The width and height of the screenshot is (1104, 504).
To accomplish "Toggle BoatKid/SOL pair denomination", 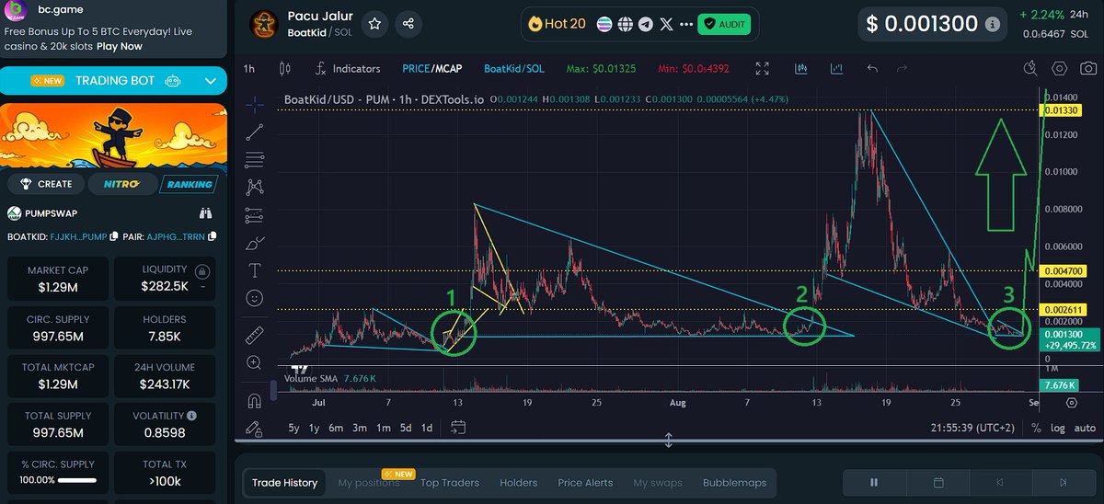I will click(x=514, y=68).
